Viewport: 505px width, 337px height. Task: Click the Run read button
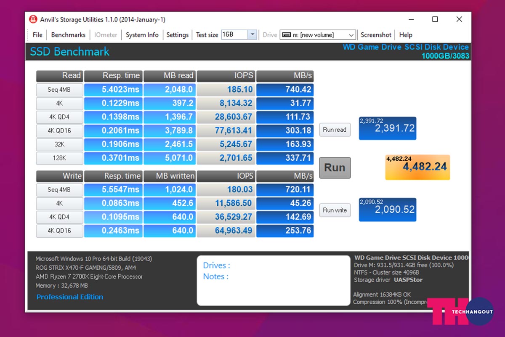335,130
